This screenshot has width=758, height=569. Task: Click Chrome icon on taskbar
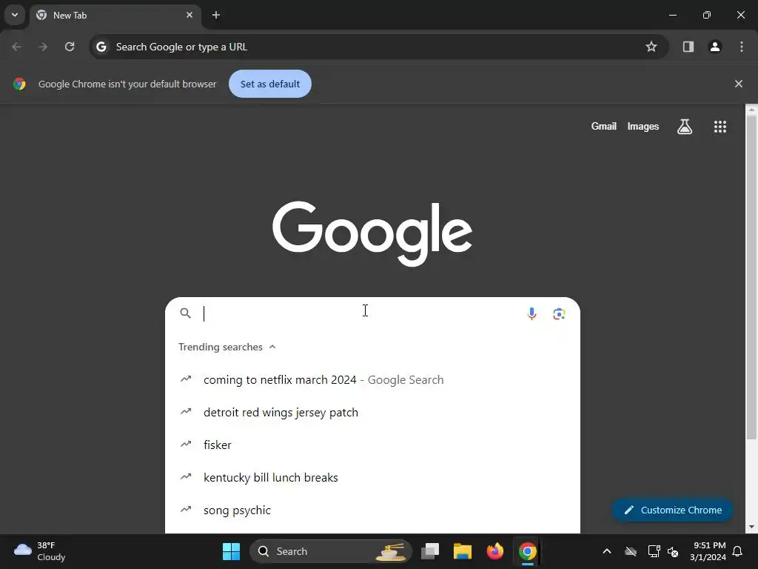(527, 551)
